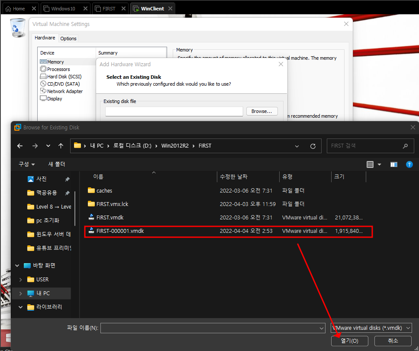Switch to the Options tab in VM Settings
The height and width of the screenshot is (351, 419).
point(68,39)
